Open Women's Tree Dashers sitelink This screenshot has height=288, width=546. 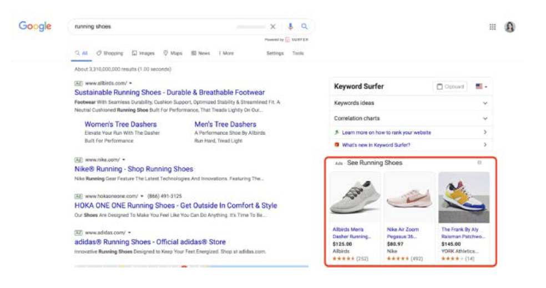coord(120,124)
